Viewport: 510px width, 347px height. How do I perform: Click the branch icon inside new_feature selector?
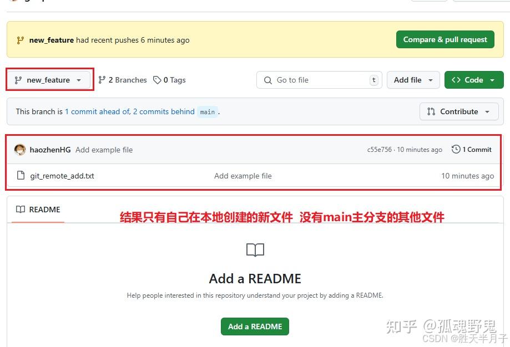(18, 80)
